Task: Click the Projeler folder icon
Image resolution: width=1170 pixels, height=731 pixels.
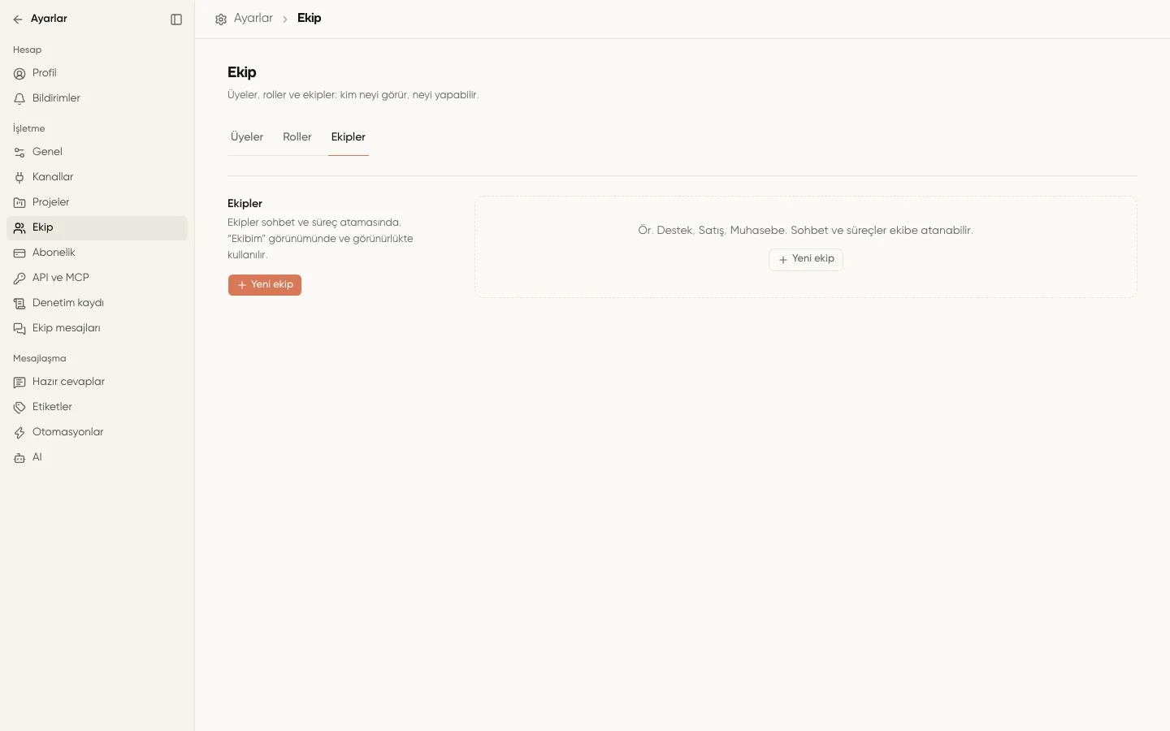Action: [19, 203]
